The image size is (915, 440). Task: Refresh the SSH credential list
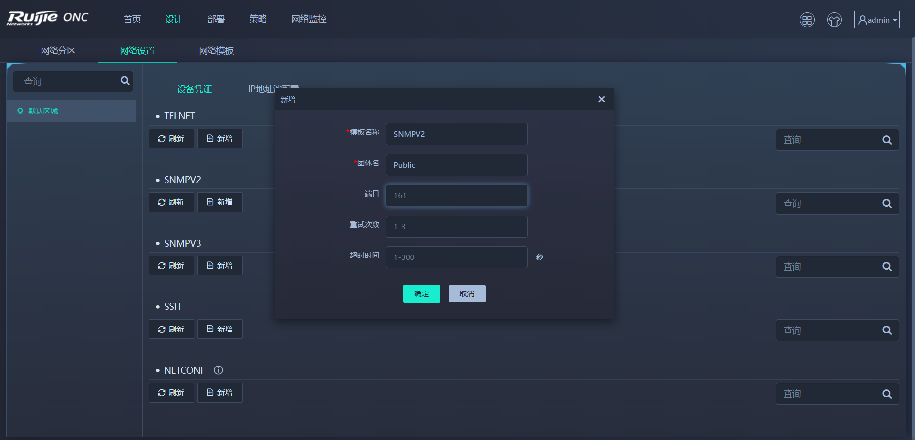tap(171, 329)
